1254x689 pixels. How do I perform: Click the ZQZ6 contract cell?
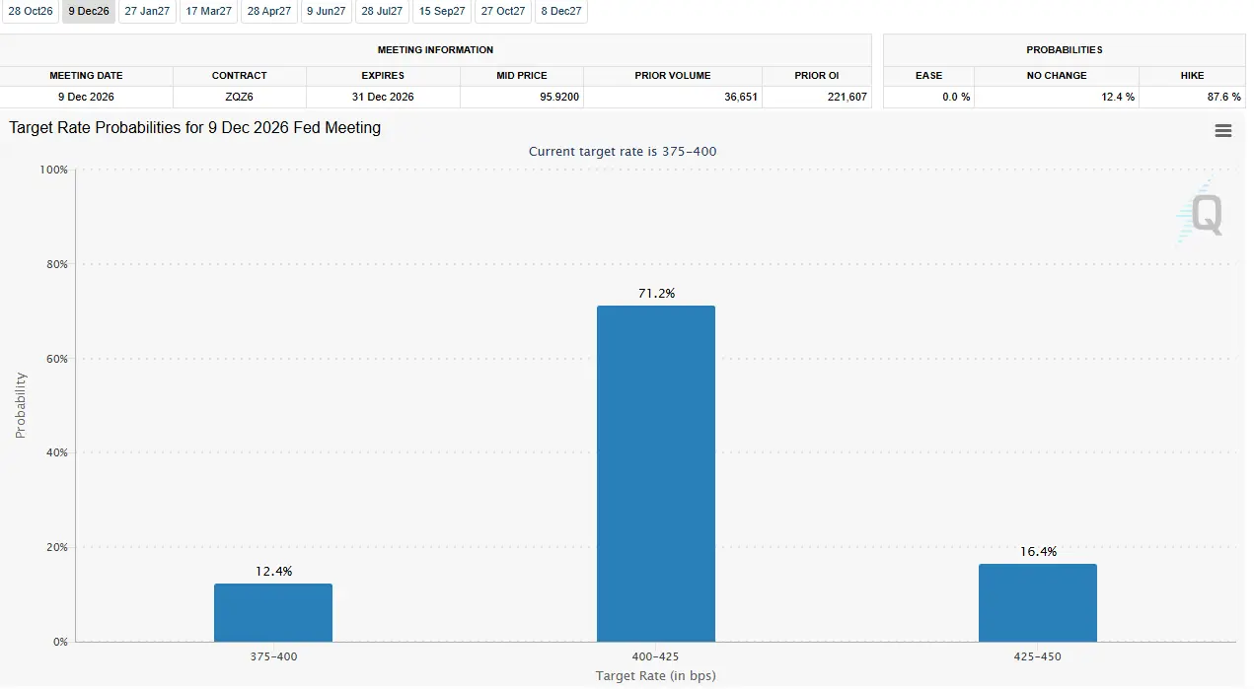coord(240,97)
